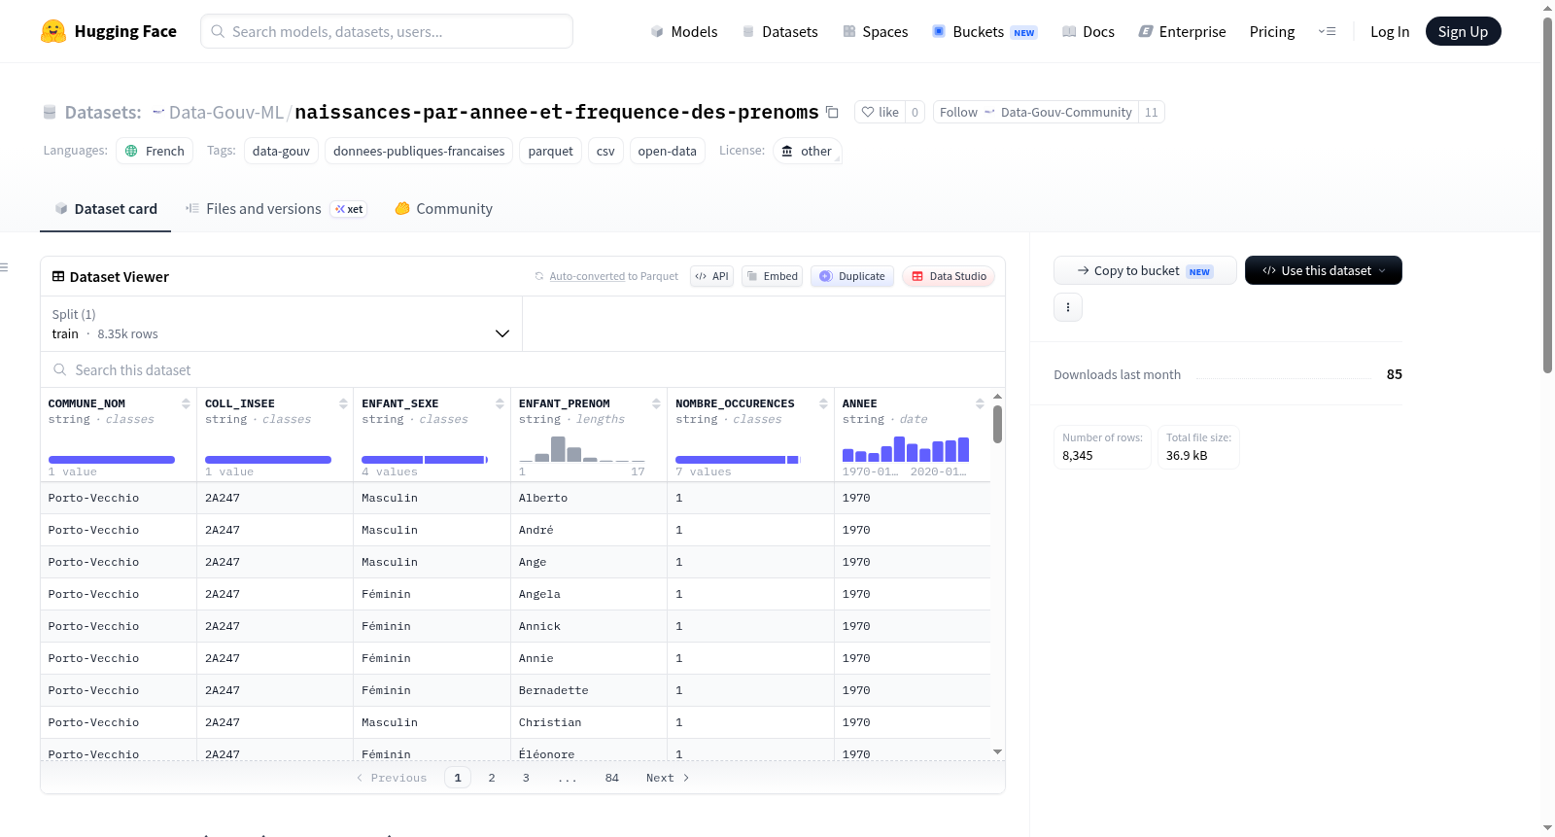Screen dimensions: 1555x837
Task: Go to page 2 of the table
Action: [x=492, y=778]
